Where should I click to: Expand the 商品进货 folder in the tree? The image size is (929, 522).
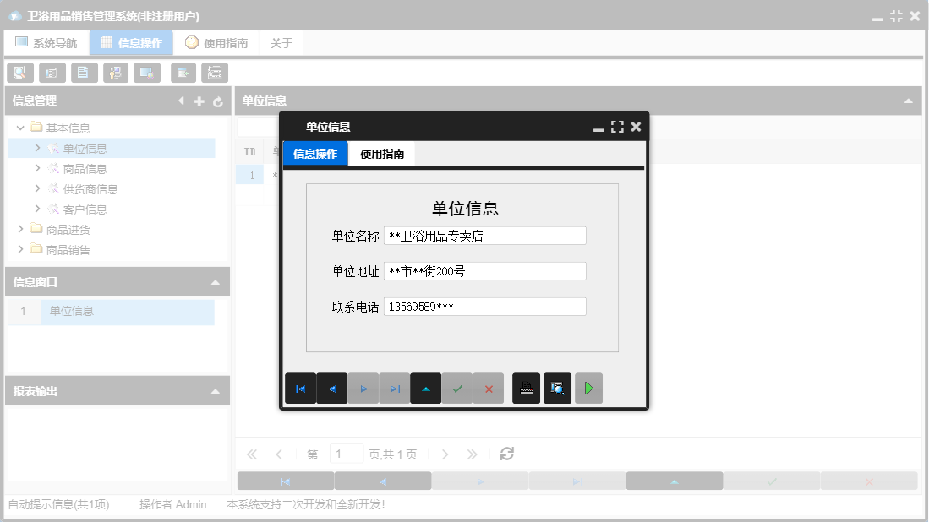[20, 229]
